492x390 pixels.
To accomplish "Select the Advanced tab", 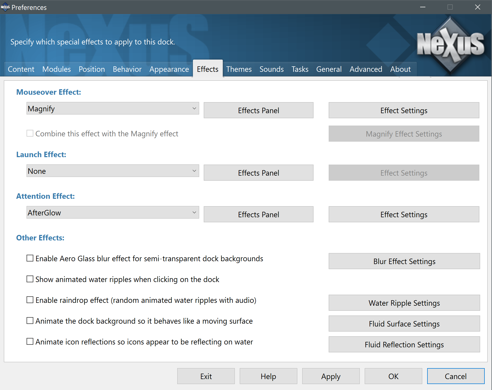I will 366,69.
